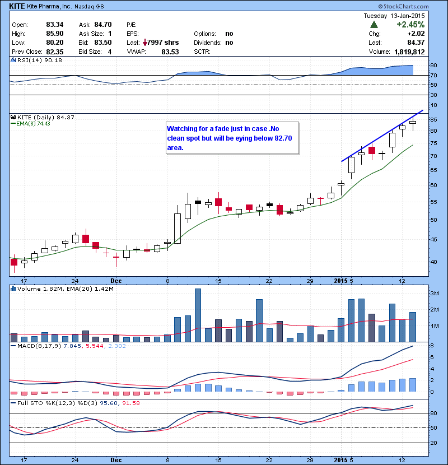Click the Bid price 83.50

coord(103,43)
